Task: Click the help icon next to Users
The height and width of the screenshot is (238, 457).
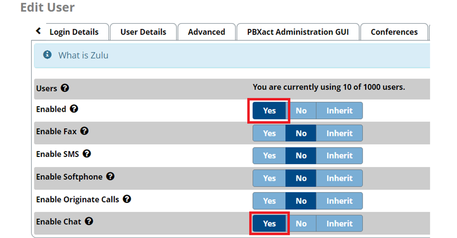Action: pyautogui.click(x=65, y=88)
